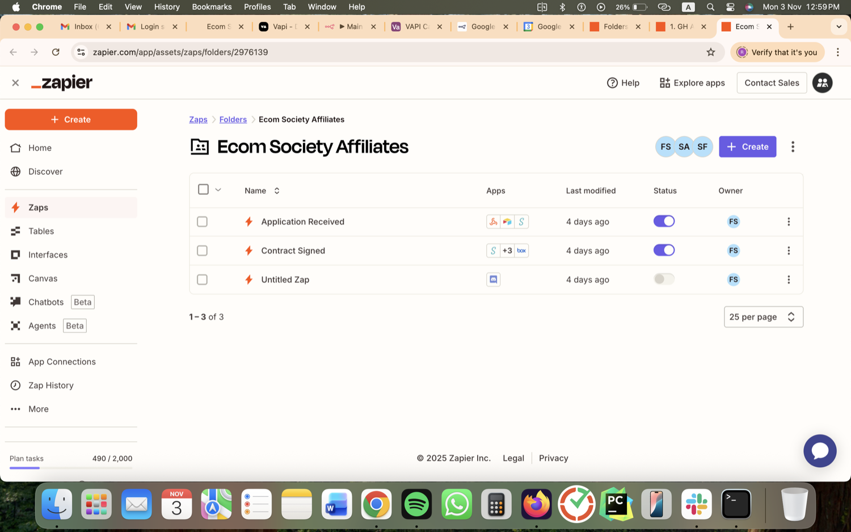Viewport: 851px width, 532px height.
Task: Click the Explore apps grid icon
Action: pyautogui.click(x=664, y=83)
